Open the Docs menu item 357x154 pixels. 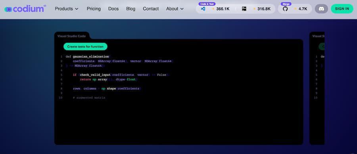click(113, 9)
